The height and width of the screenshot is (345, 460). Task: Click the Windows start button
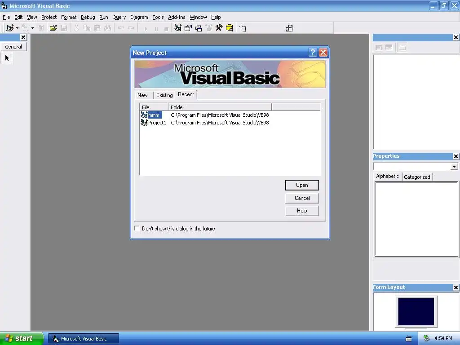click(x=22, y=338)
